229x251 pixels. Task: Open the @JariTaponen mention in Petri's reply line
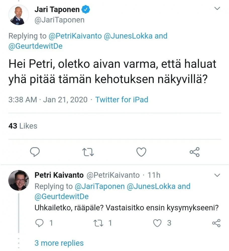pyautogui.click(x=99, y=186)
